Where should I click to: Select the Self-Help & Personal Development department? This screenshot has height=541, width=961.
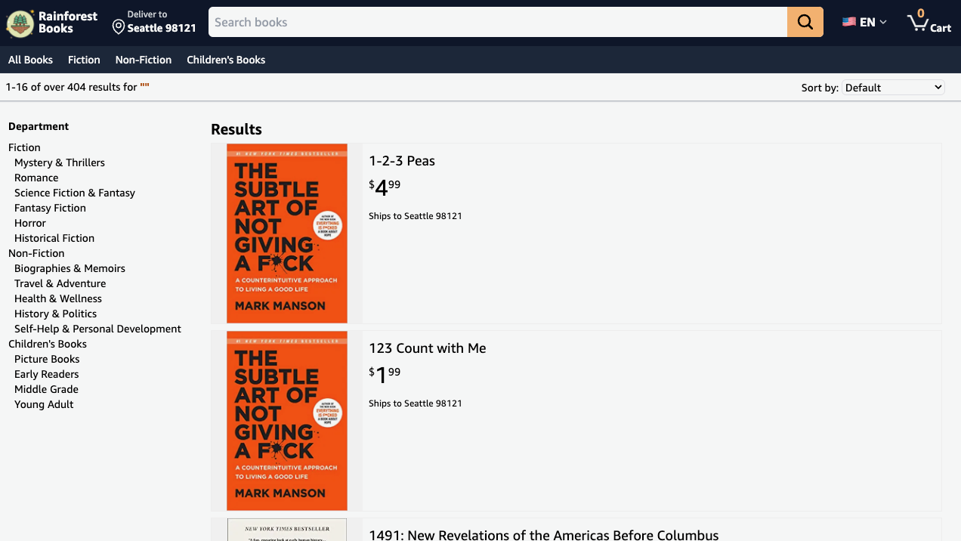click(x=97, y=329)
